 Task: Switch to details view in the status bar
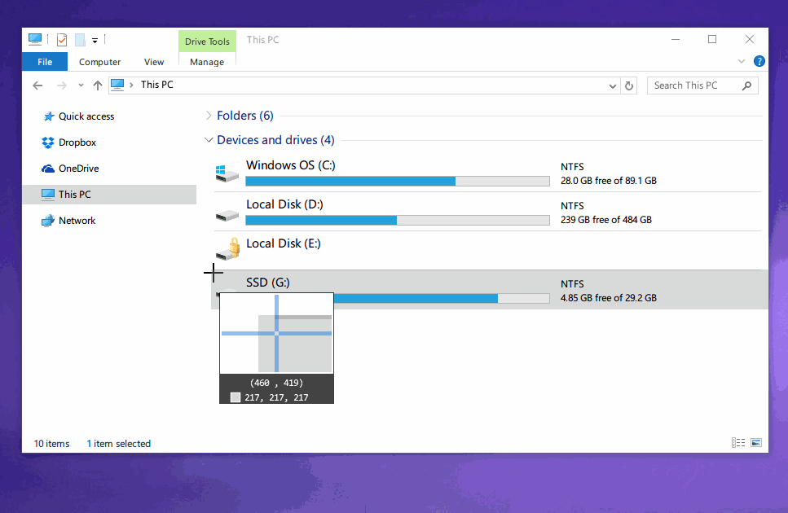738,442
